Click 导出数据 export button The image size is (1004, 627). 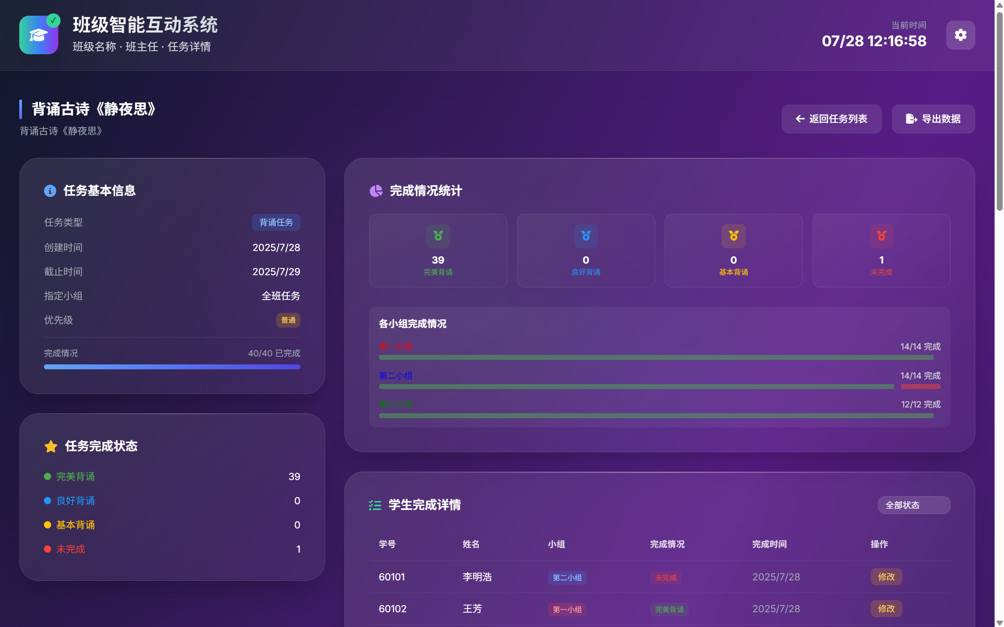[x=933, y=119]
